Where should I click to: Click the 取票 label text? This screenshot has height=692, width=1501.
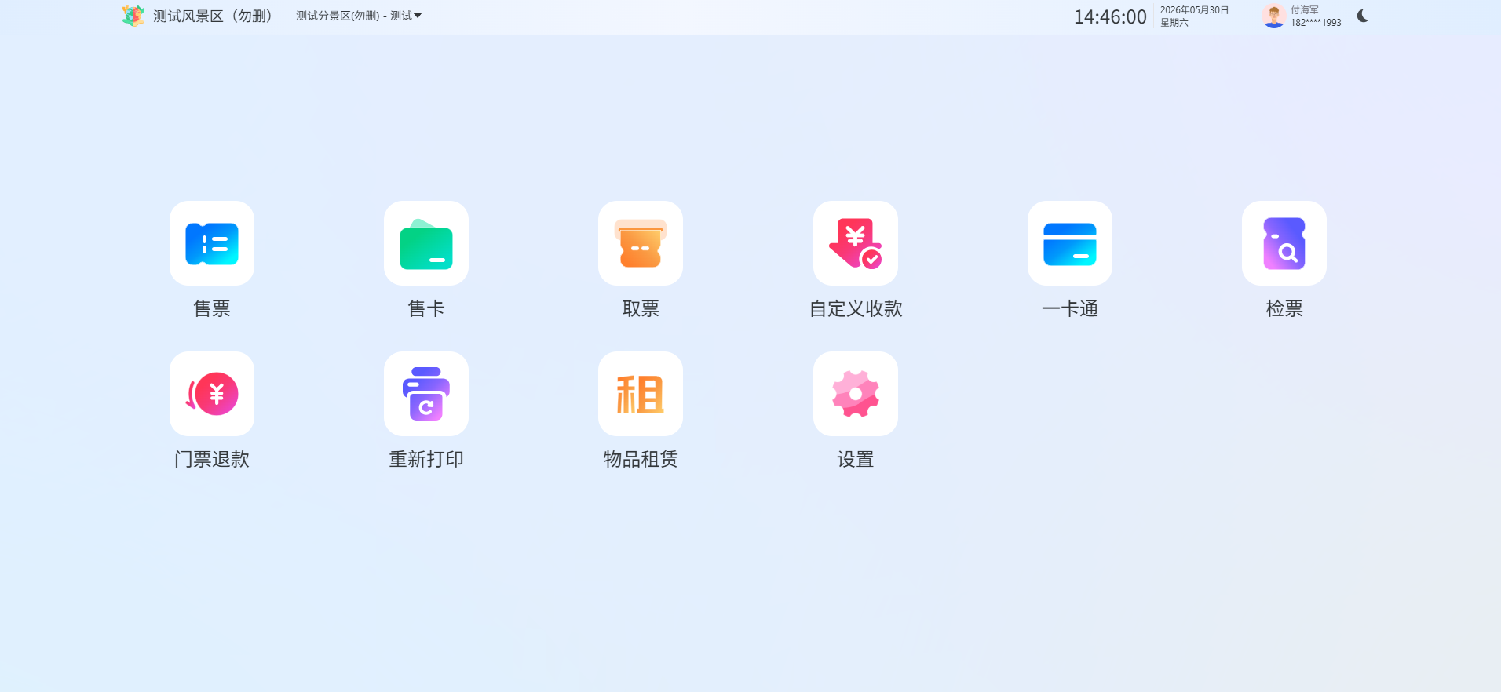click(641, 308)
